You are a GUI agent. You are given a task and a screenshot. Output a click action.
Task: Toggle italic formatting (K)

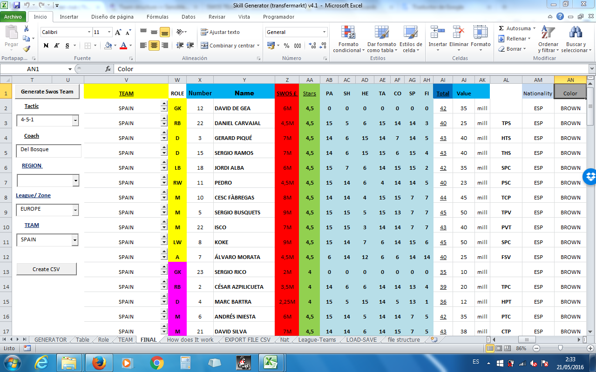(57, 46)
